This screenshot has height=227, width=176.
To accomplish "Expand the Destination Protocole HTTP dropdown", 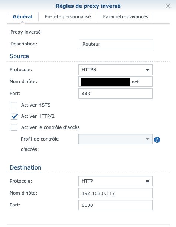I will pos(115,181).
